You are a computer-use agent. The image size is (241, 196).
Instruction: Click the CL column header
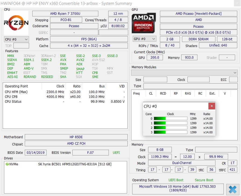click(x=151, y=93)
